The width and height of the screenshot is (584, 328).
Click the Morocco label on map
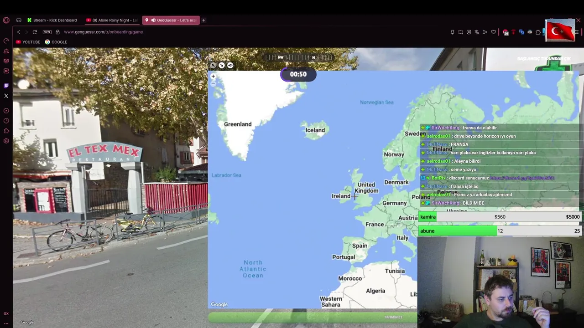pos(350,278)
